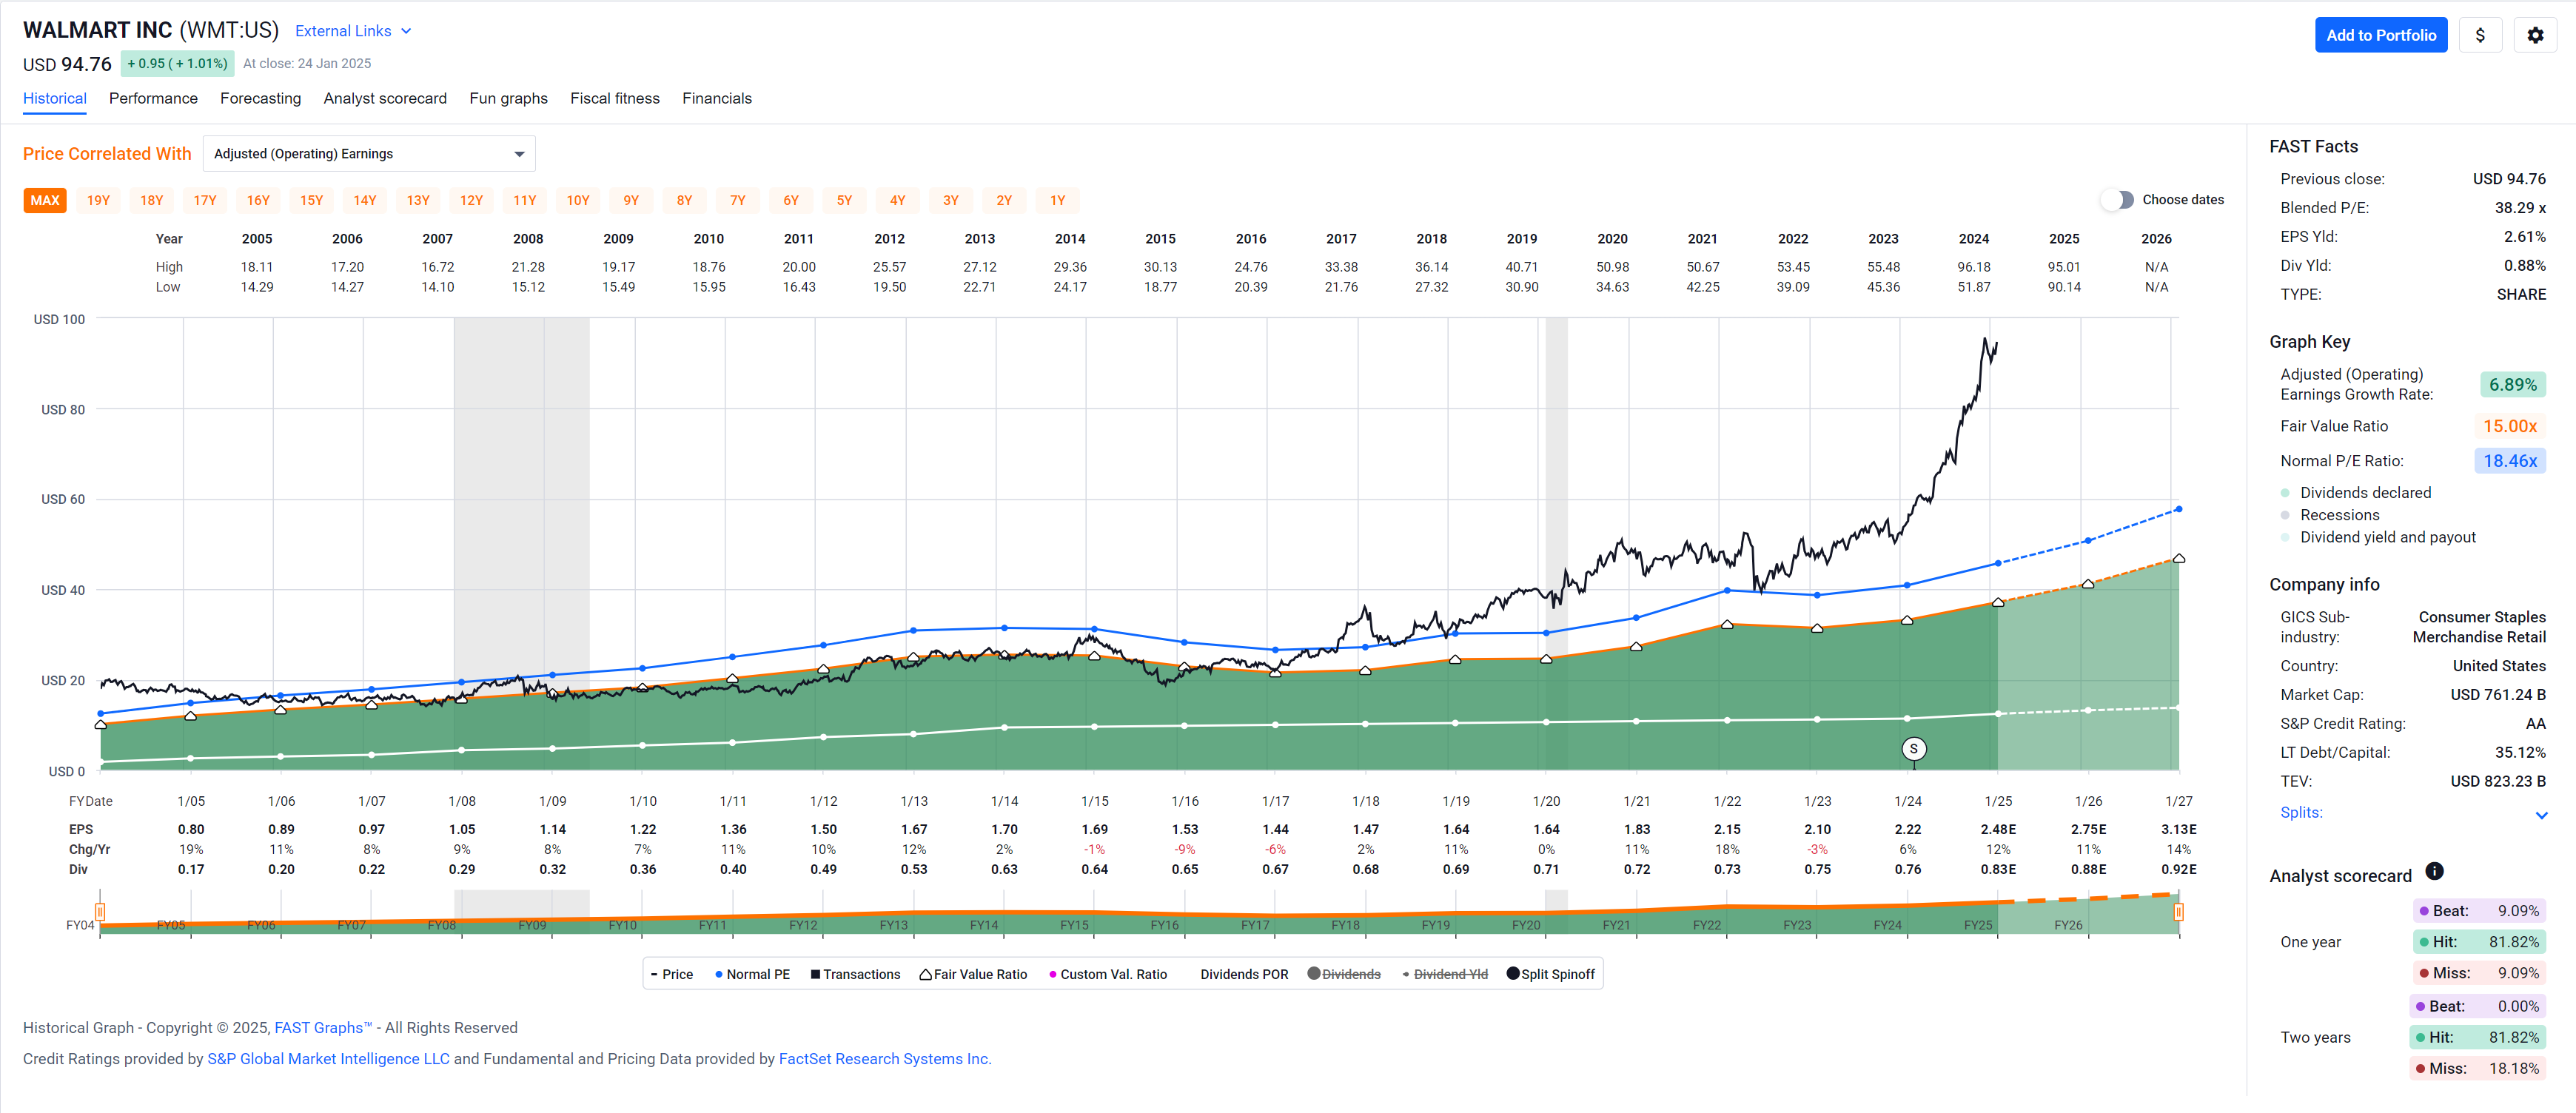Open the Analyst scorecard tab
This screenshot has width=2576, height=1113.
pyautogui.click(x=385, y=98)
